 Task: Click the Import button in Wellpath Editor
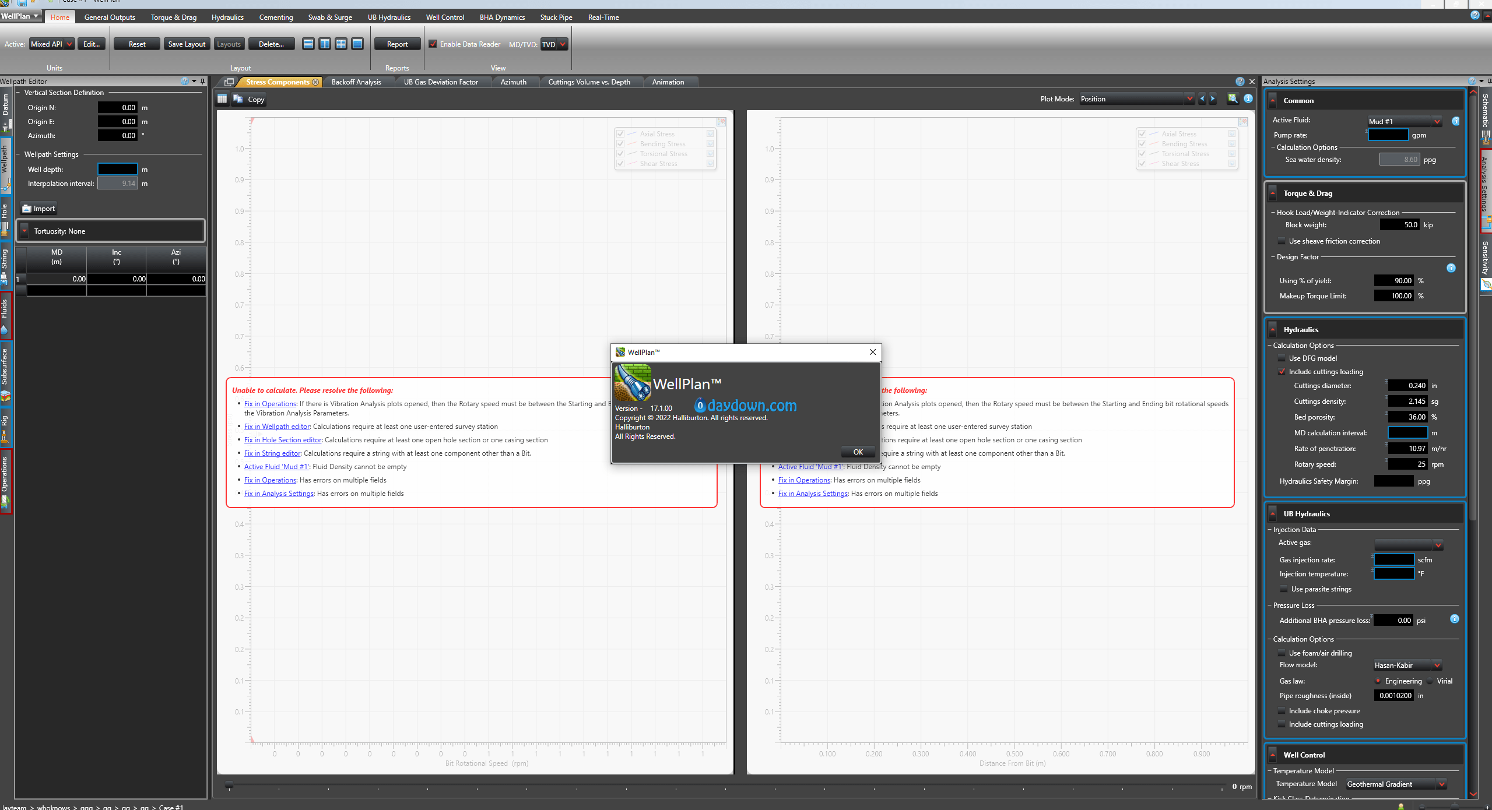(39, 209)
